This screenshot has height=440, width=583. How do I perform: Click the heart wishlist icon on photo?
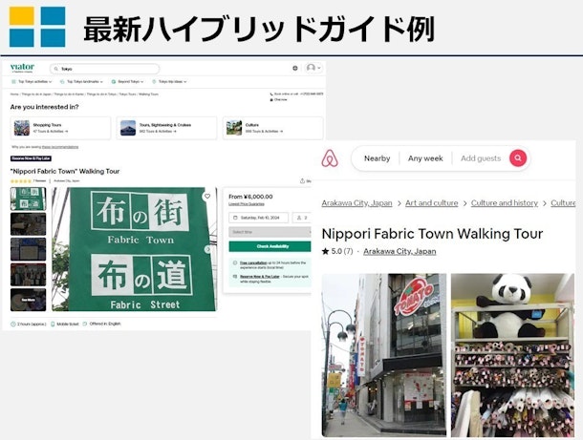(207, 197)
